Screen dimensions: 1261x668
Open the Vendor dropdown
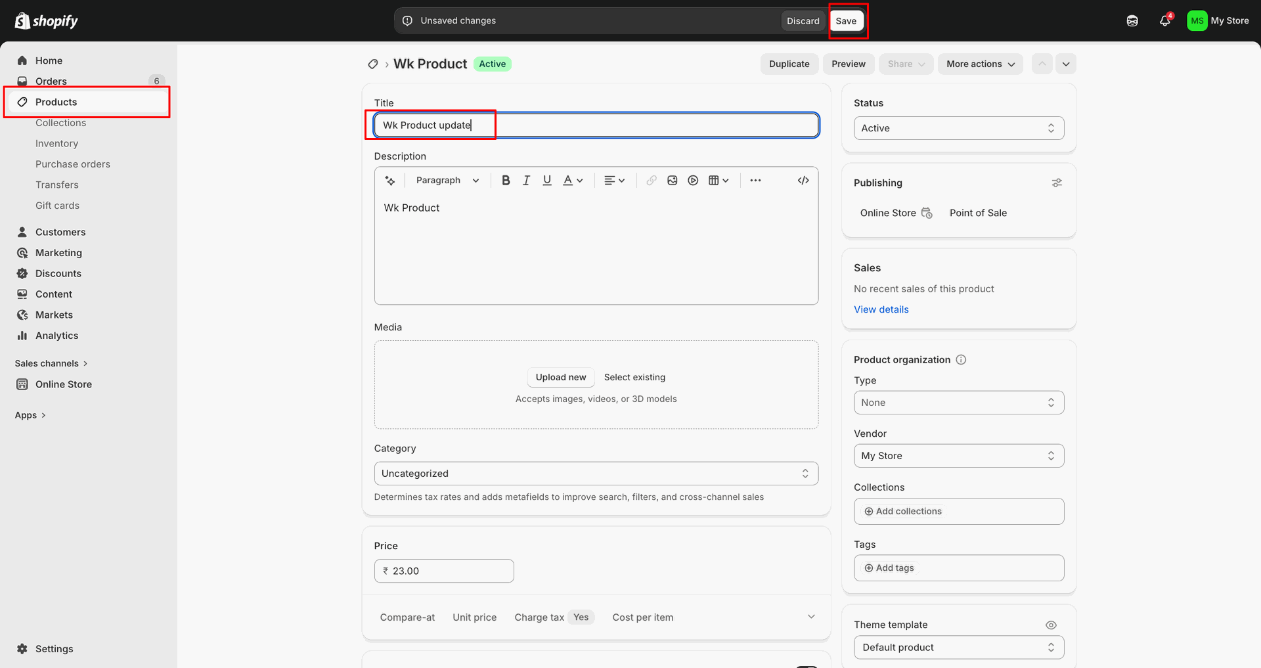click(x=959, y=456)
